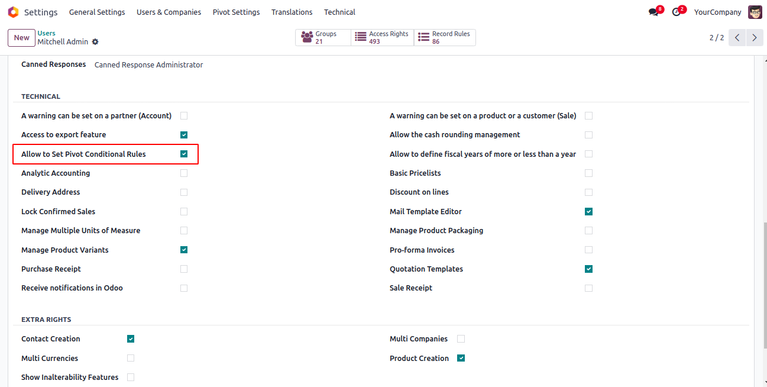Image resolution: width=767 pixels, height=387 pixels.
Task: Go to the previous user record
Action: coord(737,37)
